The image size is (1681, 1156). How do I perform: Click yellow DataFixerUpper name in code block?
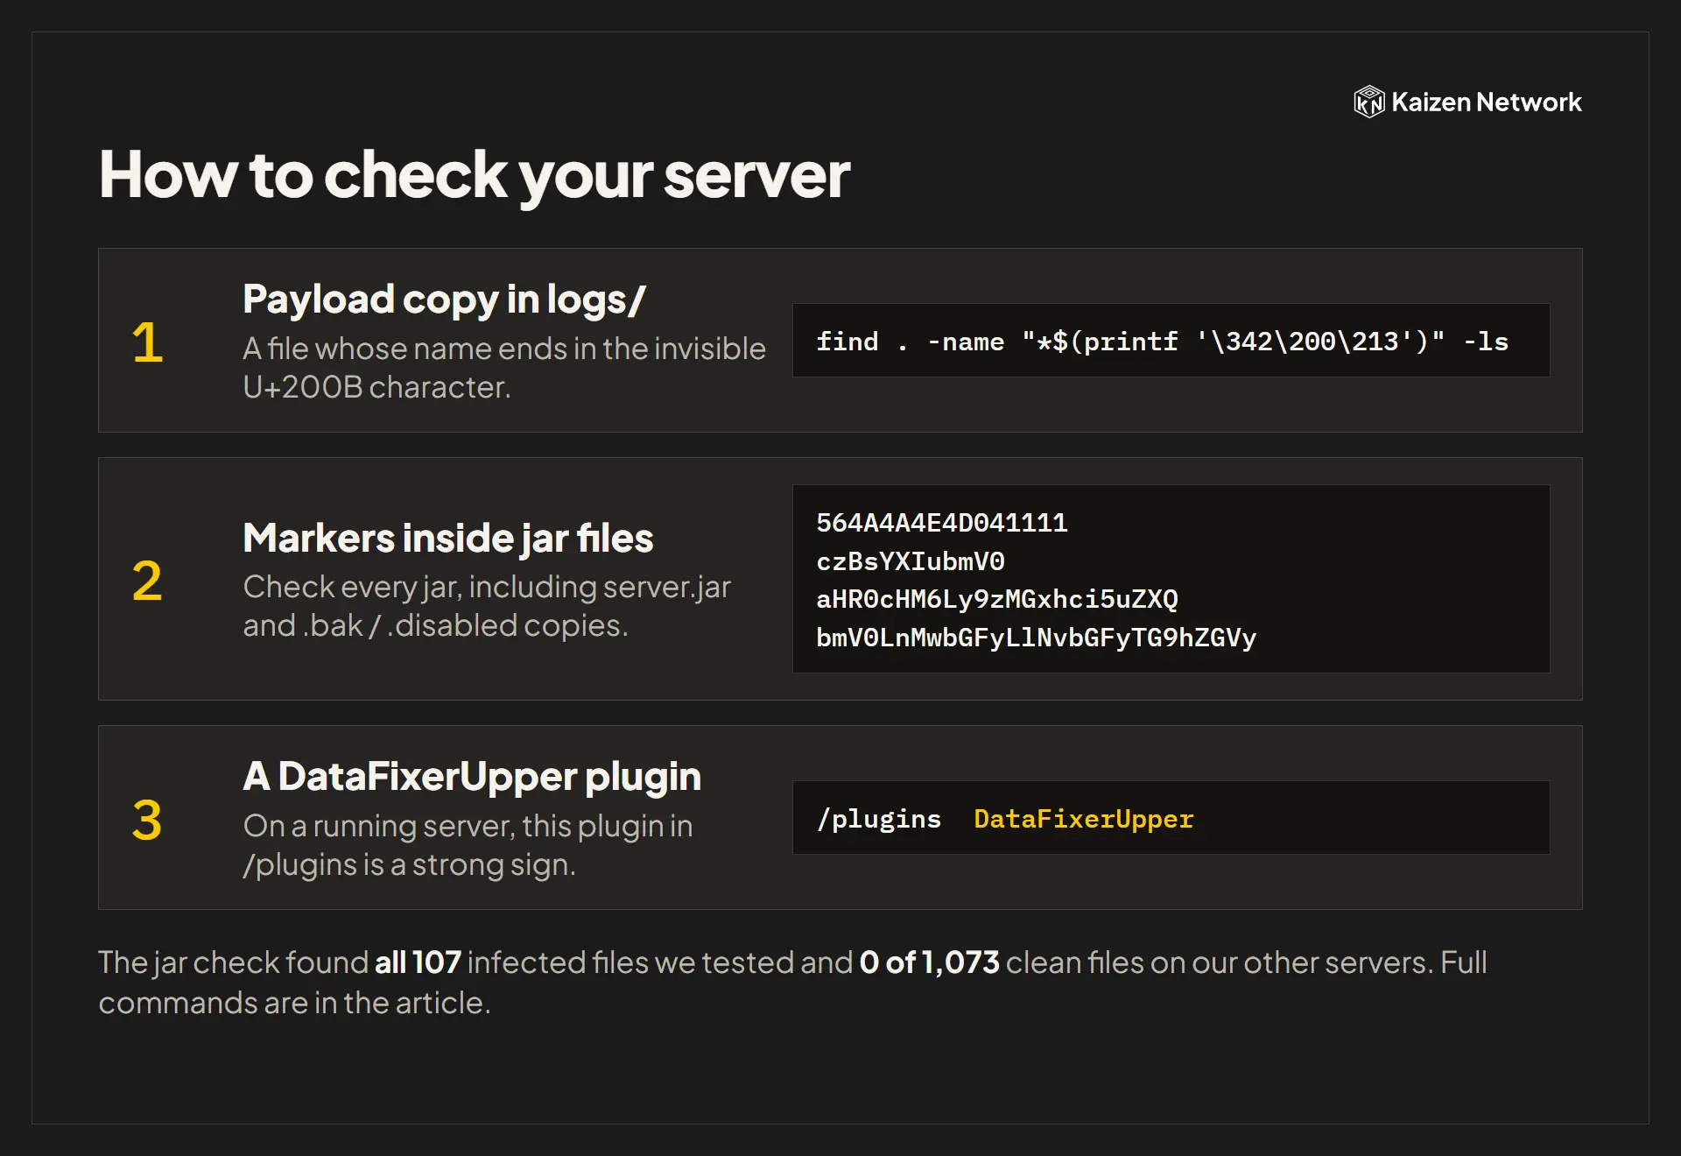1083,819
